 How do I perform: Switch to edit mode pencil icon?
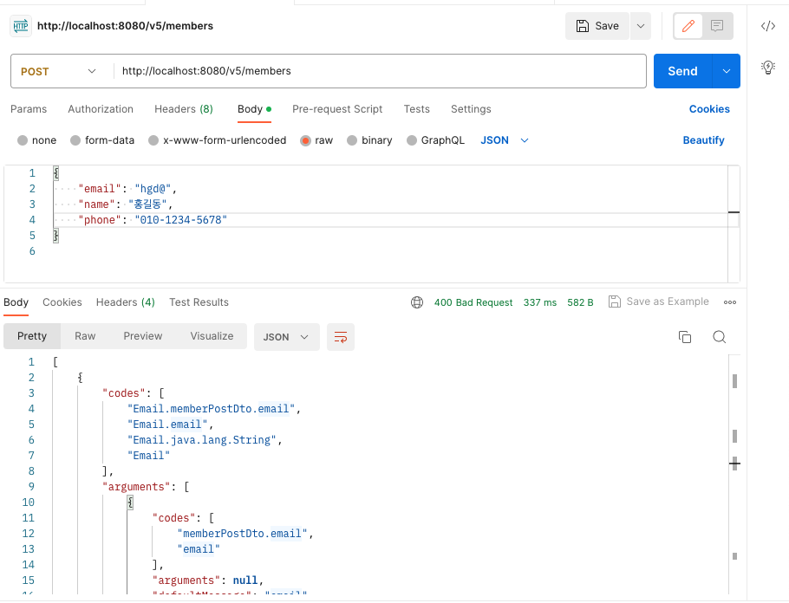688,26
